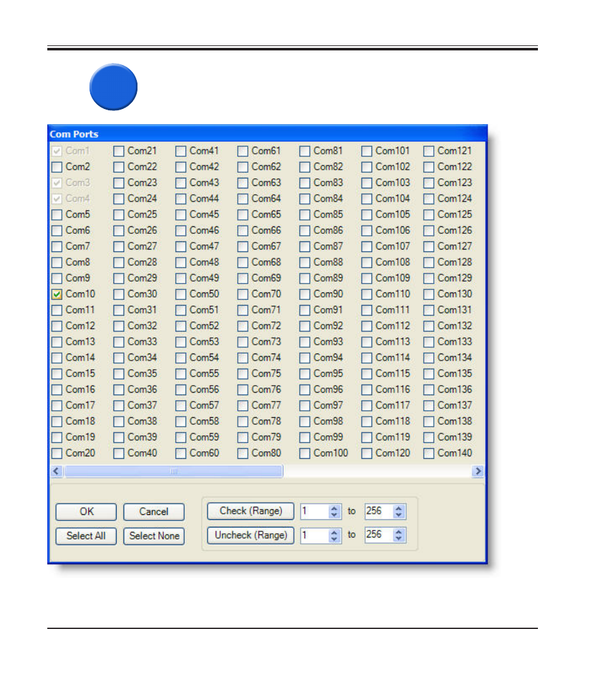The width and height of the screenshot is (601, 680).
Task: Enable the Com21 port checkbox
Action: point(119,151)
